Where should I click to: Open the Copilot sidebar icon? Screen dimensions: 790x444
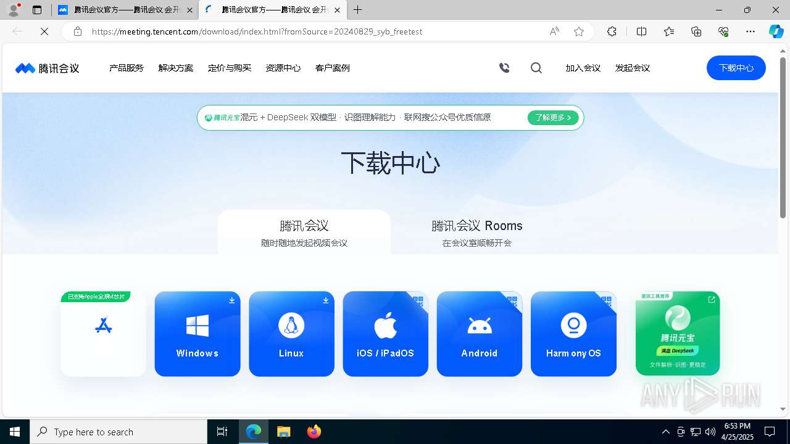776,31
